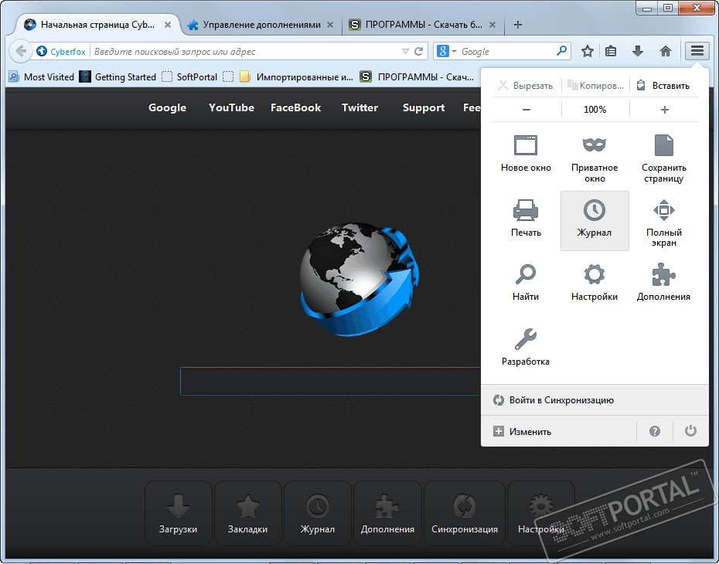Click the Cyberfox globe logo
Screen dimensions: 719x564
click(359, 280)
